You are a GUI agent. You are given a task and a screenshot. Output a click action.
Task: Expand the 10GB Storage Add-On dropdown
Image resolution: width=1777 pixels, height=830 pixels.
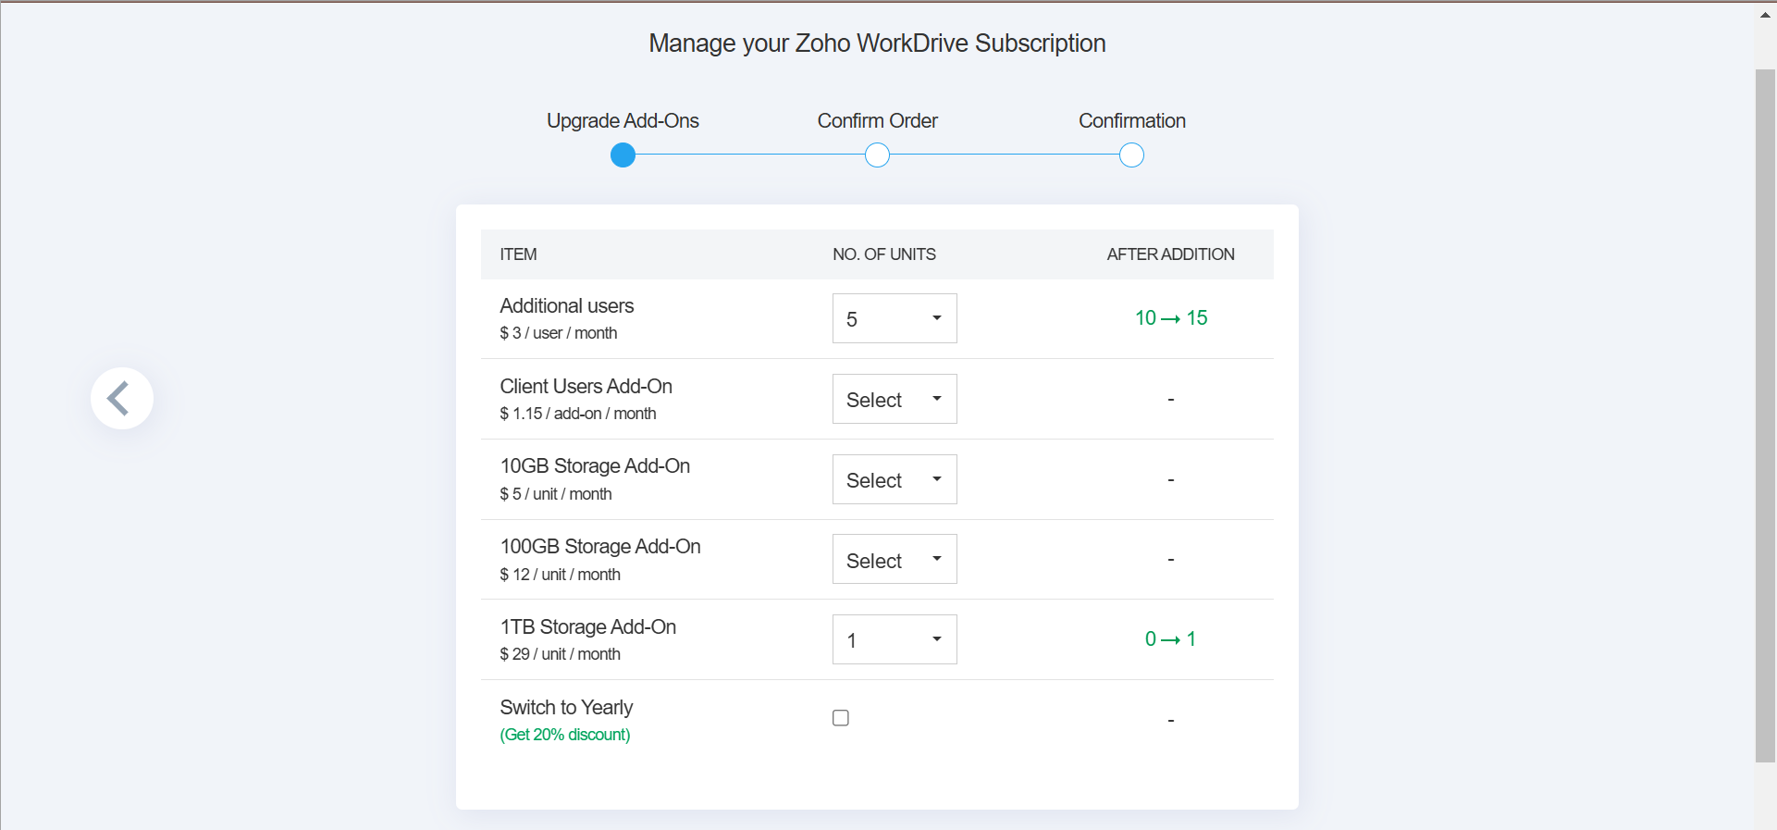click(894, 479)
